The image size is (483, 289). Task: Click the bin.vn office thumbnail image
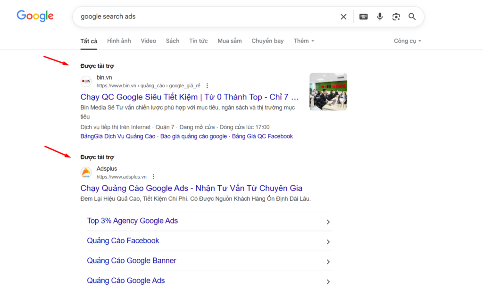click(x=328, y=92)
